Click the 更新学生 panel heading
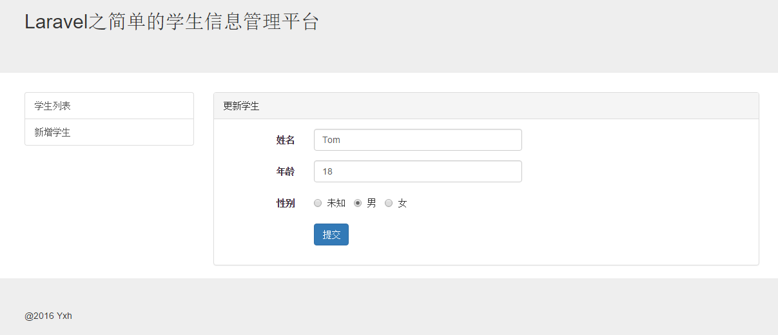Image resolution: width=778 pixels, height=335 pixels. pyautogui.click(x=241, y=106)
